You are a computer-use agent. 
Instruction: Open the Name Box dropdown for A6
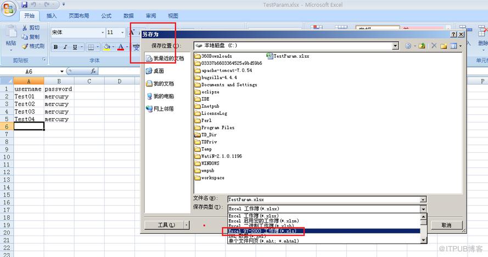point(62,71)
